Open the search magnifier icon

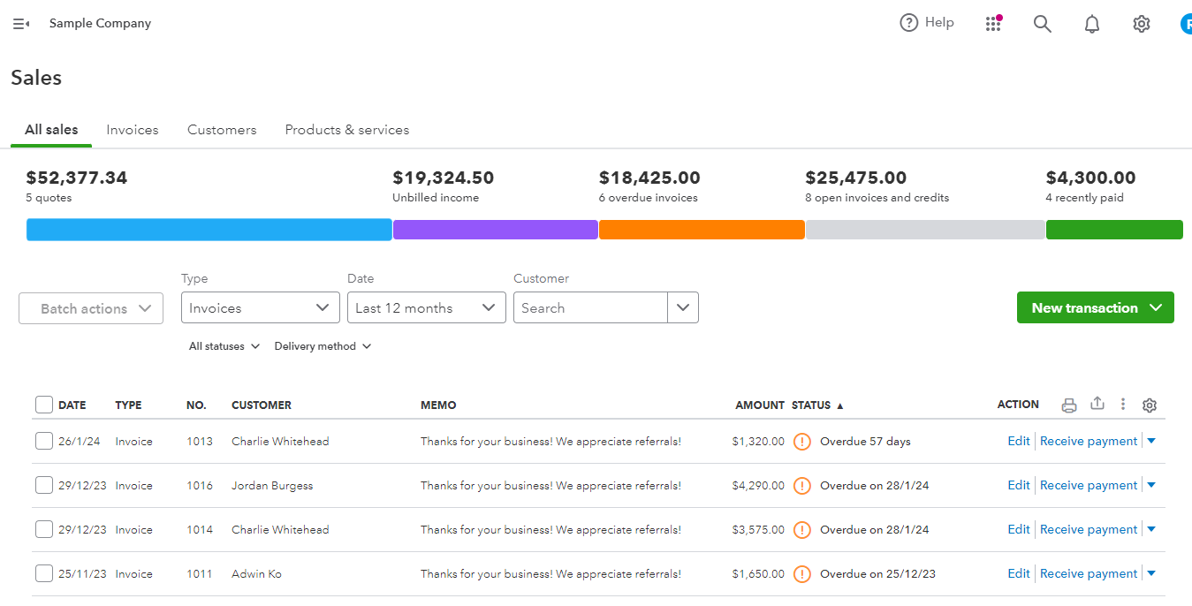click(1042, 24)
